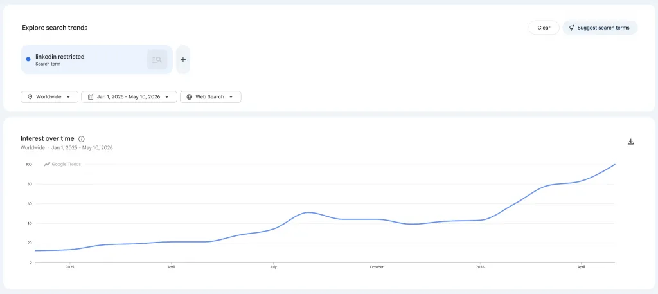Viewport: 658px width, 294px height.
Task: Select the linkedin restricted search term chip
Action: (96, 60)
